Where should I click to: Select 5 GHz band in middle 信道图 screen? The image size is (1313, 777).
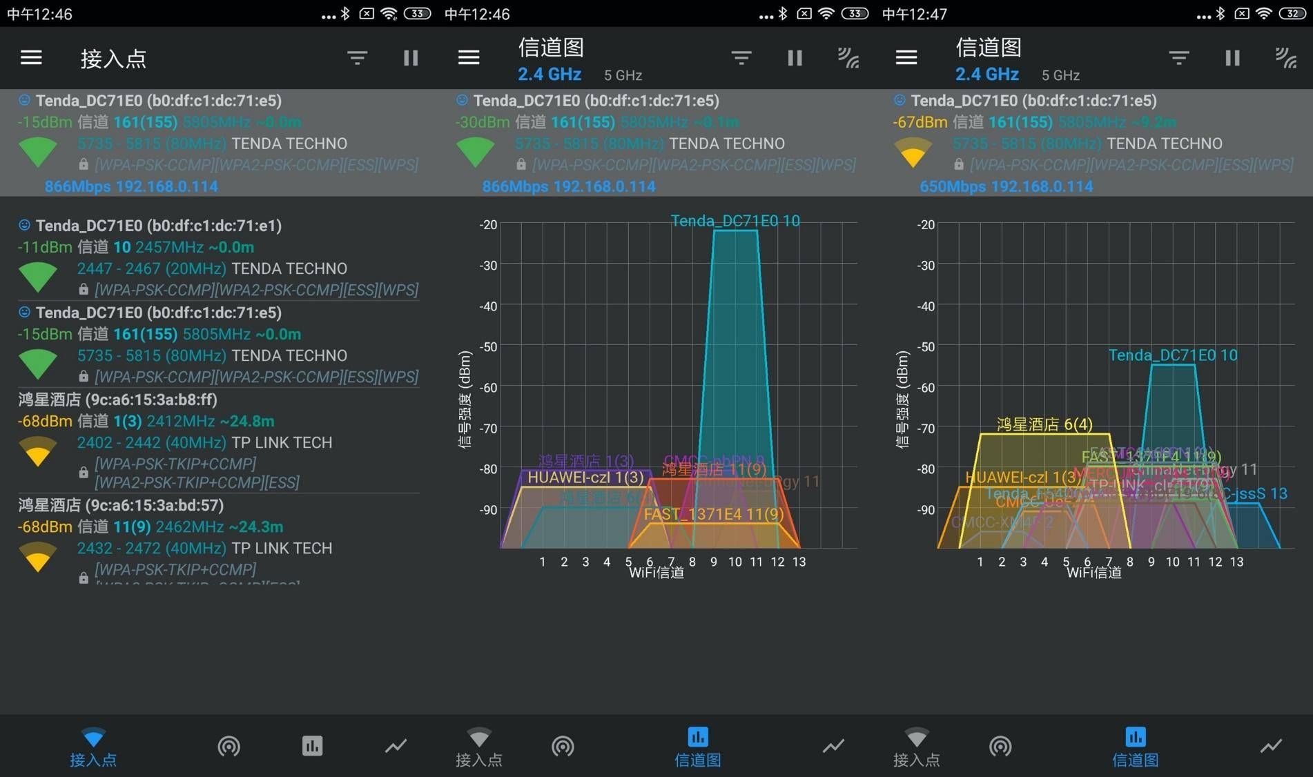[623, 75]
